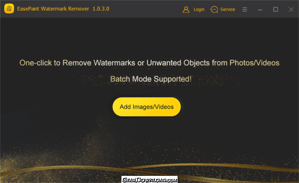Image resolution: width=299 pixels, height=183 pixels.
Task: Click the word Watermarks in the headline
Action: coord(114,63)
